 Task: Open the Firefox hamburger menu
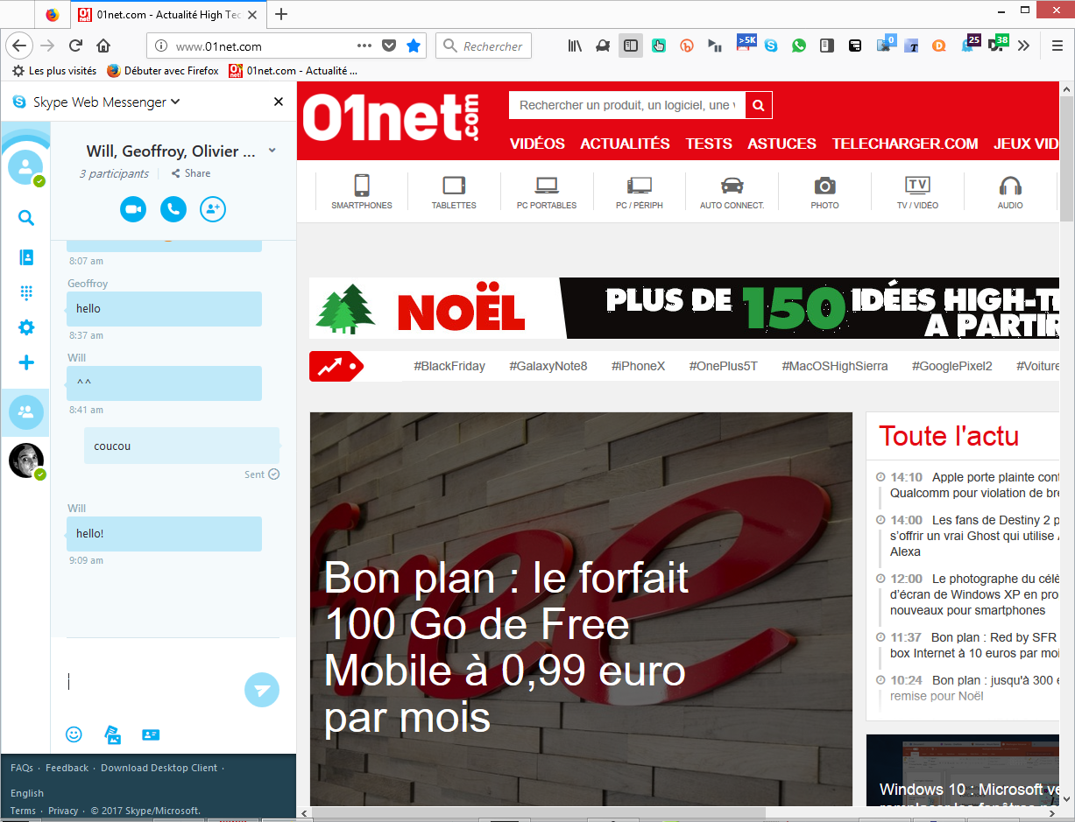point(1057,46)
